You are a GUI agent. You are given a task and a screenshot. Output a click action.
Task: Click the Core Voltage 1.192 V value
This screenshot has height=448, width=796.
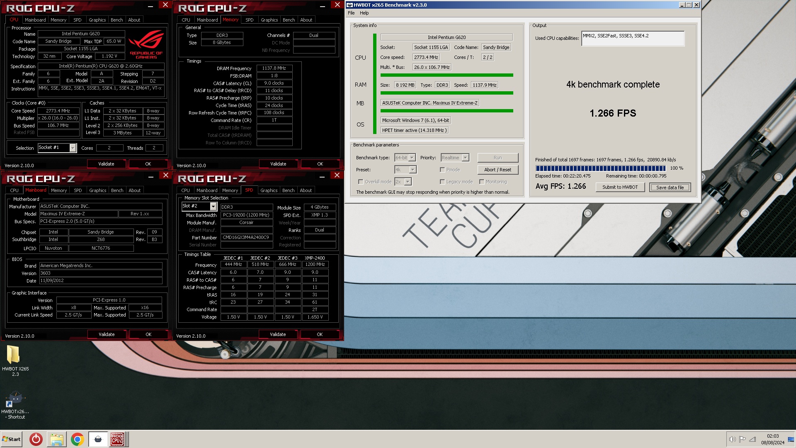tap(109, 56)
